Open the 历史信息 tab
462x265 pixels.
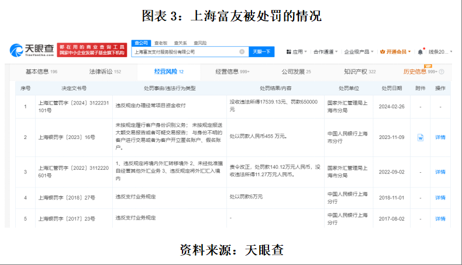419,72
